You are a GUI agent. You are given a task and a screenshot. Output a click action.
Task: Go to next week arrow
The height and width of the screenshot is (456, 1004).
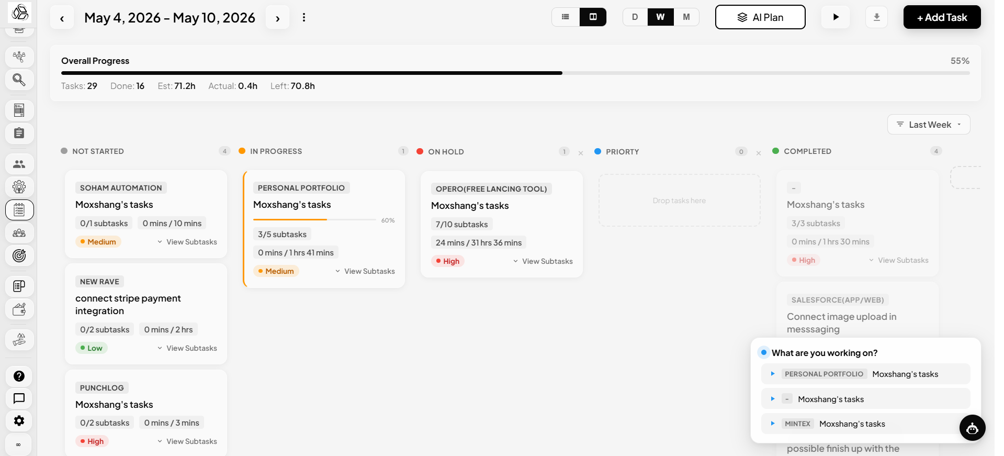tap(278, 18)
